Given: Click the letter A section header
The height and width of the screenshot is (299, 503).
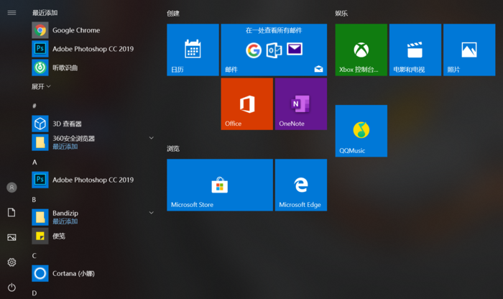Looking at the screenshot, I should (x=34, y=162).
